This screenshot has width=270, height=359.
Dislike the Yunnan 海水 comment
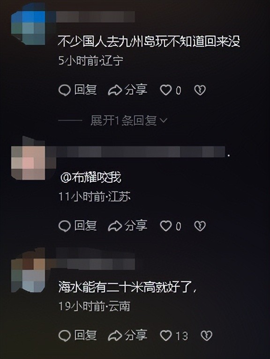[x=206, y=336]
